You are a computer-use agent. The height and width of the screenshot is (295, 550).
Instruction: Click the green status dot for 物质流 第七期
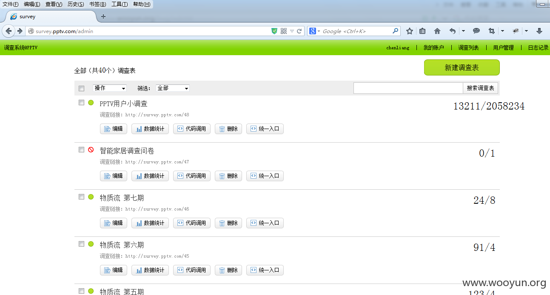91,197
